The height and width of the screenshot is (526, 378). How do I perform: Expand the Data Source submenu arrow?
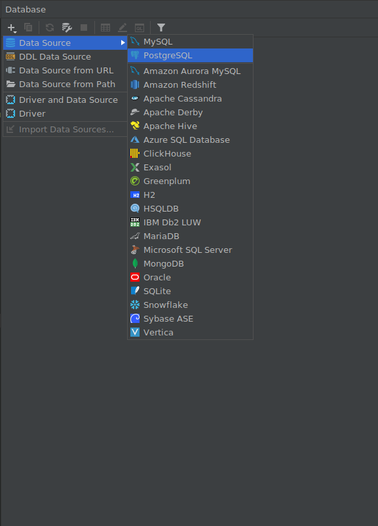(x=123, y=43)
